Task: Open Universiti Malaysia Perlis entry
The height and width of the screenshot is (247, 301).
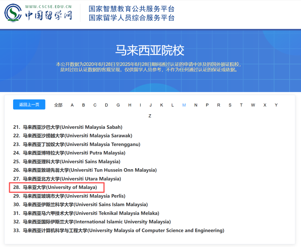Action: click(x=69, y=196)
